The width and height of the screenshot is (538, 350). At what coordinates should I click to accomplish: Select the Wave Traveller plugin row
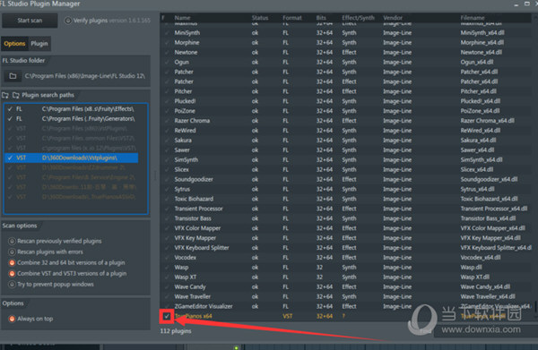(x=346, y=296)
